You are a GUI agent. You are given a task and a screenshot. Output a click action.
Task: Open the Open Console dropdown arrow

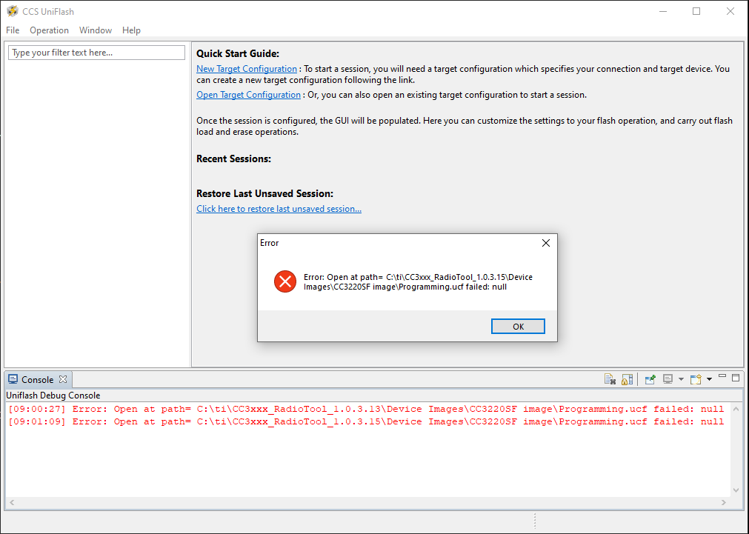point(709,379)
